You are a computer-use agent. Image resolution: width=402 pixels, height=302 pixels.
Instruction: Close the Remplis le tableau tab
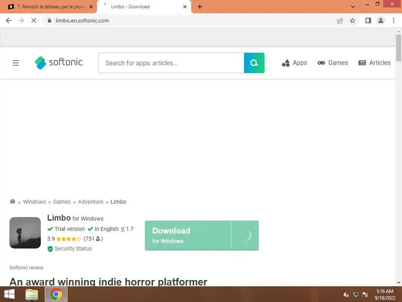(x=91, y=7)
